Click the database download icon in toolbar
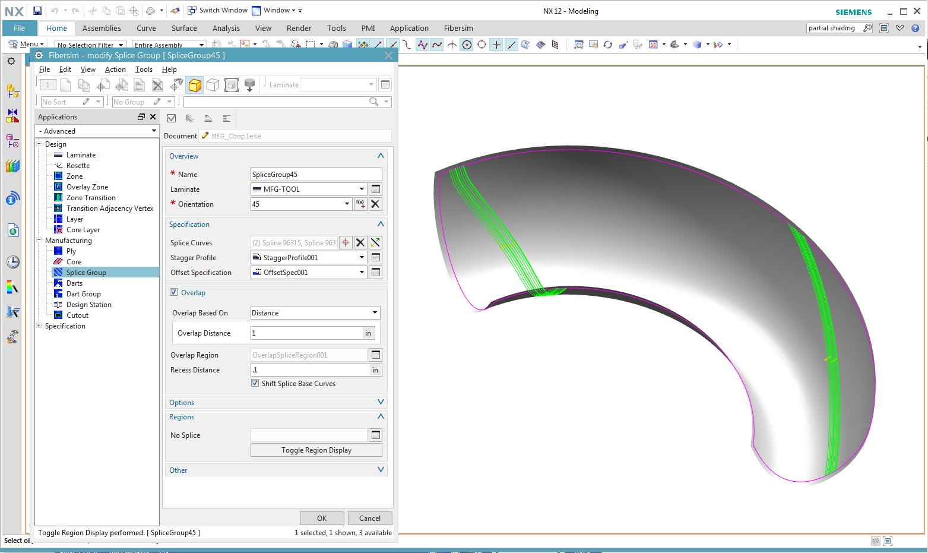Viewport: 928px width, 553px height. pos(250,86)
